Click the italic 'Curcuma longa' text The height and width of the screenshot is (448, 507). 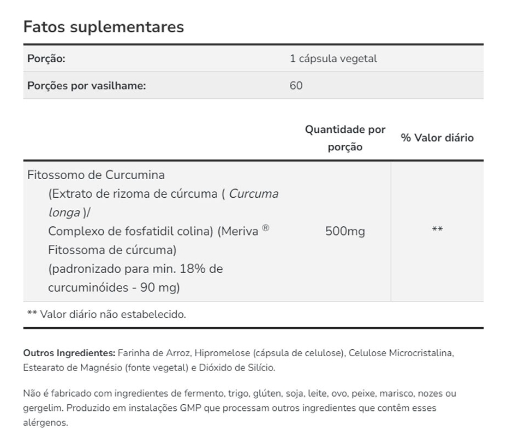tap(253, 194)
